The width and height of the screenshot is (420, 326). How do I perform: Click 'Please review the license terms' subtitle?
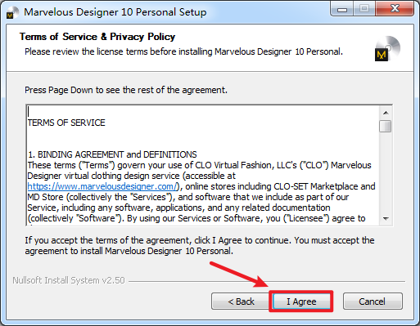(183, 51)
